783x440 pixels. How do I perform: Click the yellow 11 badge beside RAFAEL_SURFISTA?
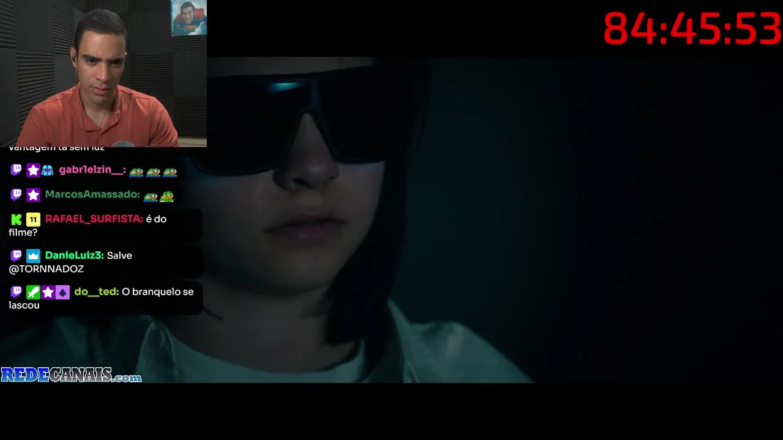[33, 219]
